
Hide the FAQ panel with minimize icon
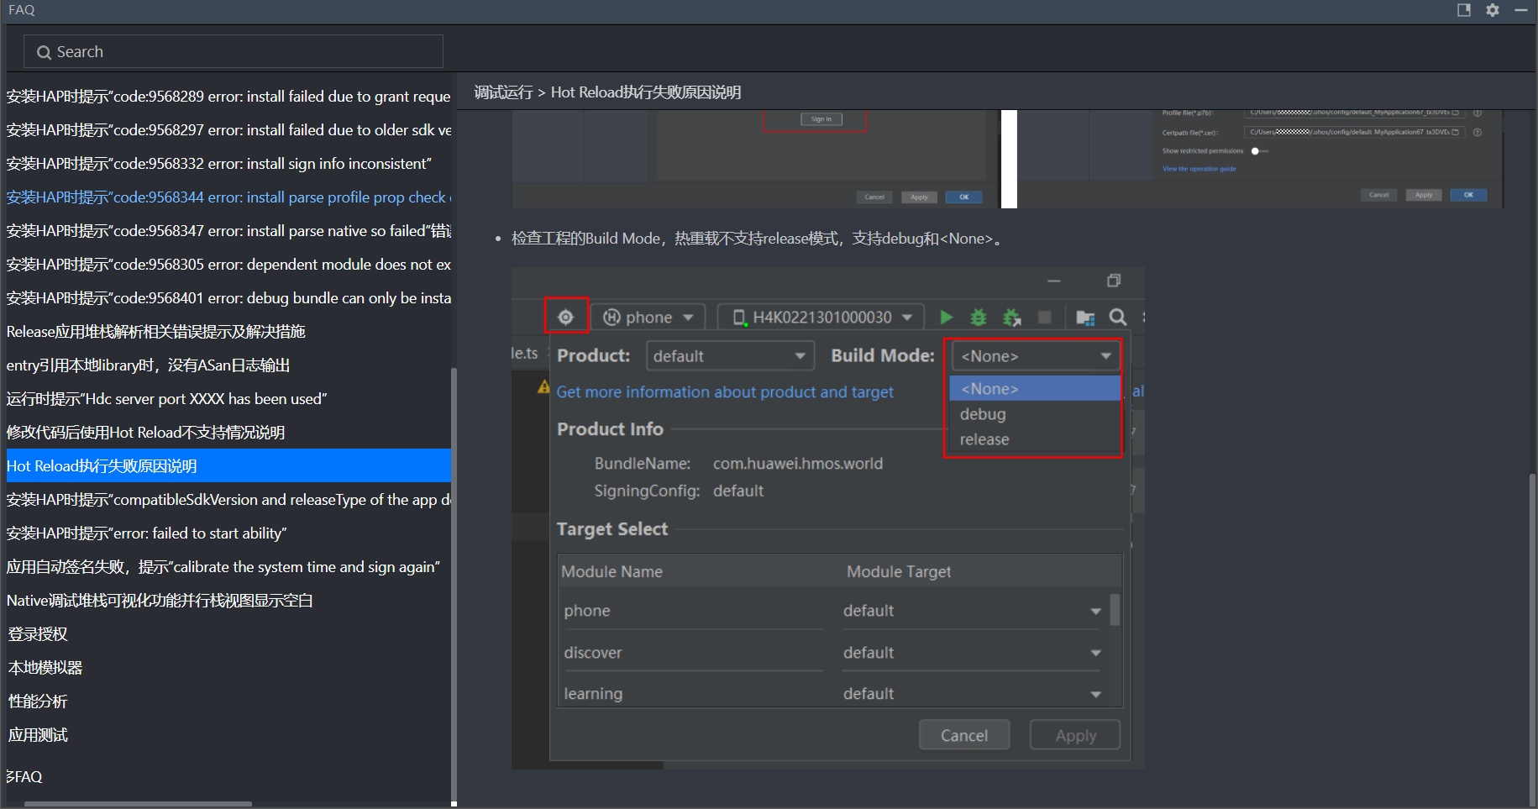tap(1521, 10)
